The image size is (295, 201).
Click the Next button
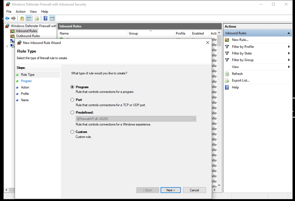[x=170, y=190]
